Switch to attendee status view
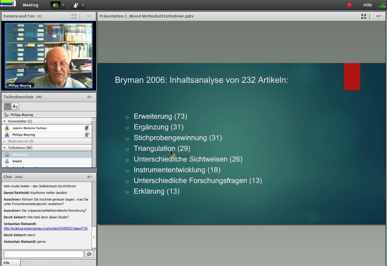387x266 pixels. 15,106
